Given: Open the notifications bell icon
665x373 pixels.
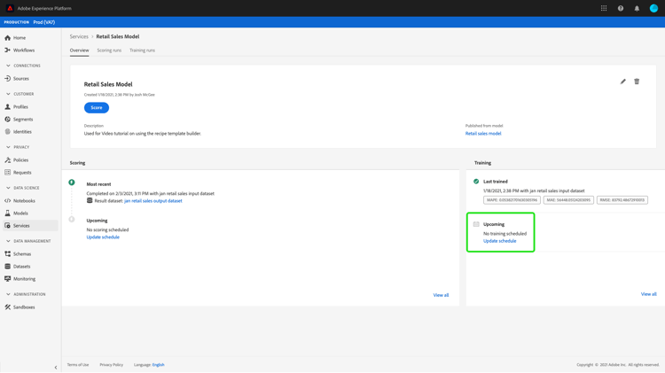Looking at the screenshot, I should tap(637, 8).
